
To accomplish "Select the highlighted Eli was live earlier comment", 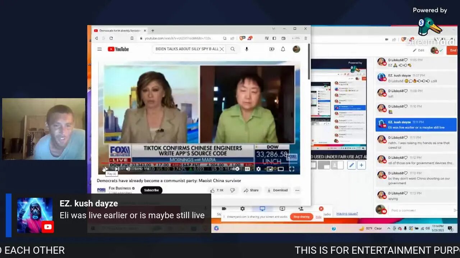I will 416,125.
